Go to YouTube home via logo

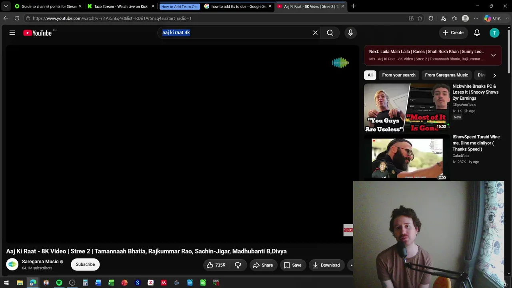(x=37, y=33)
